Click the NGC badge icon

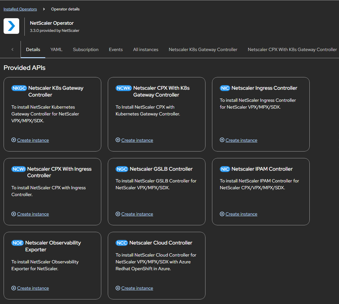(x=122, y=169)
